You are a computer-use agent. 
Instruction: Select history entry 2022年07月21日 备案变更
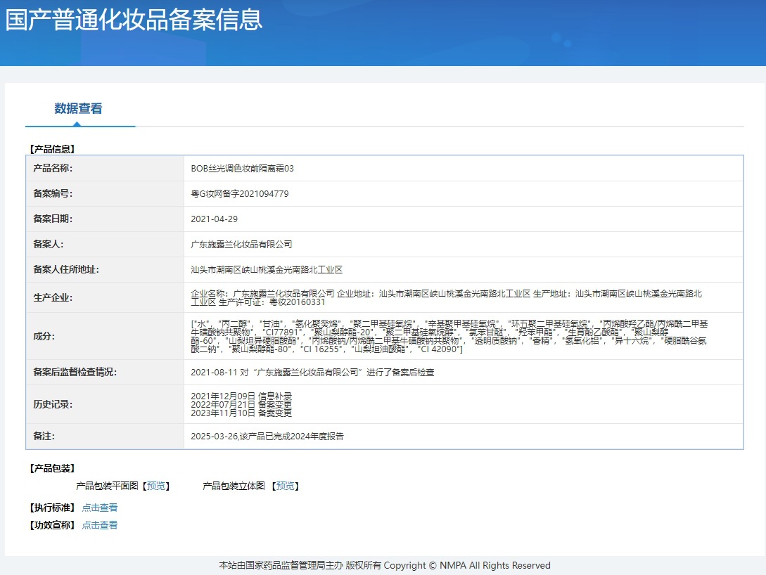[241, 405]
